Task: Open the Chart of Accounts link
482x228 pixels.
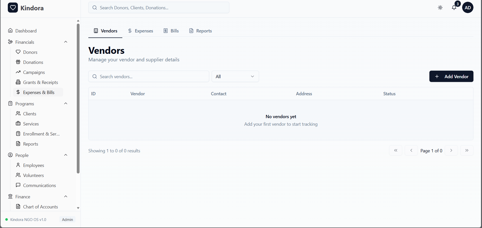Action: (x=41, y=207)
